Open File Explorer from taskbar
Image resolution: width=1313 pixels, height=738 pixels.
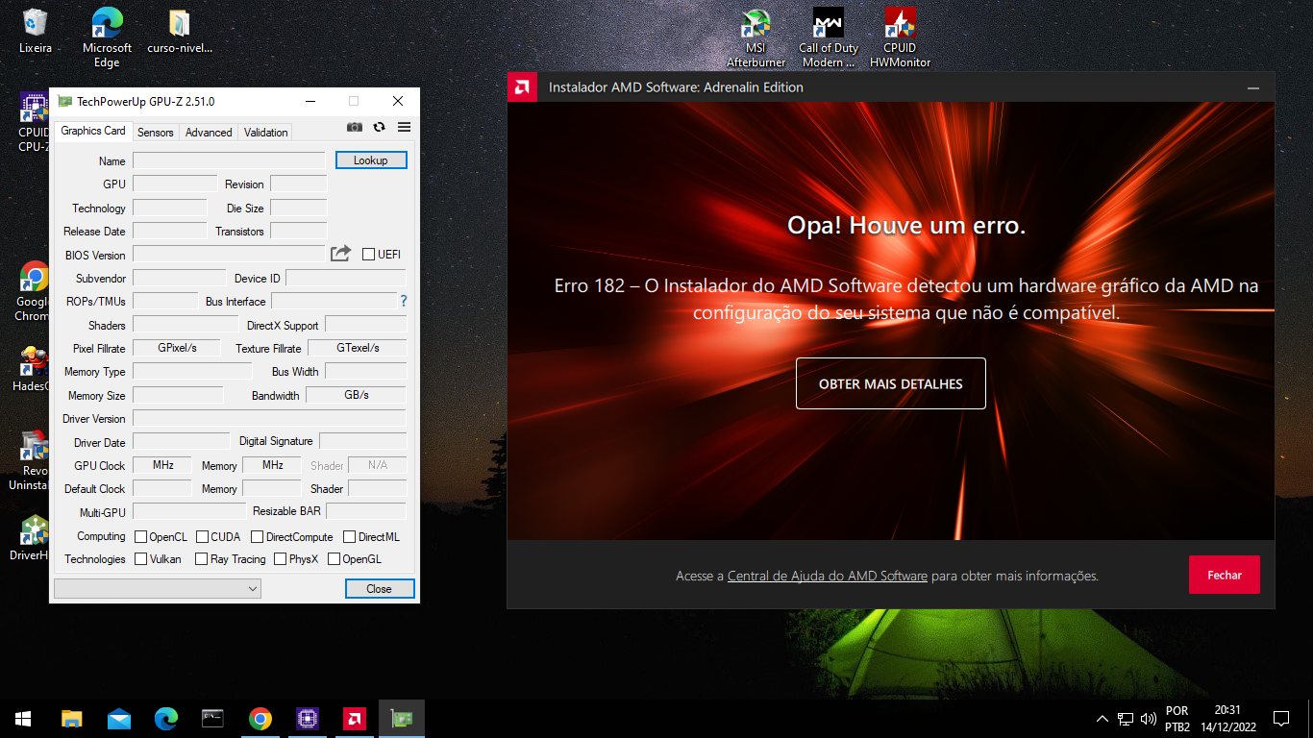(x=71, y=718)
